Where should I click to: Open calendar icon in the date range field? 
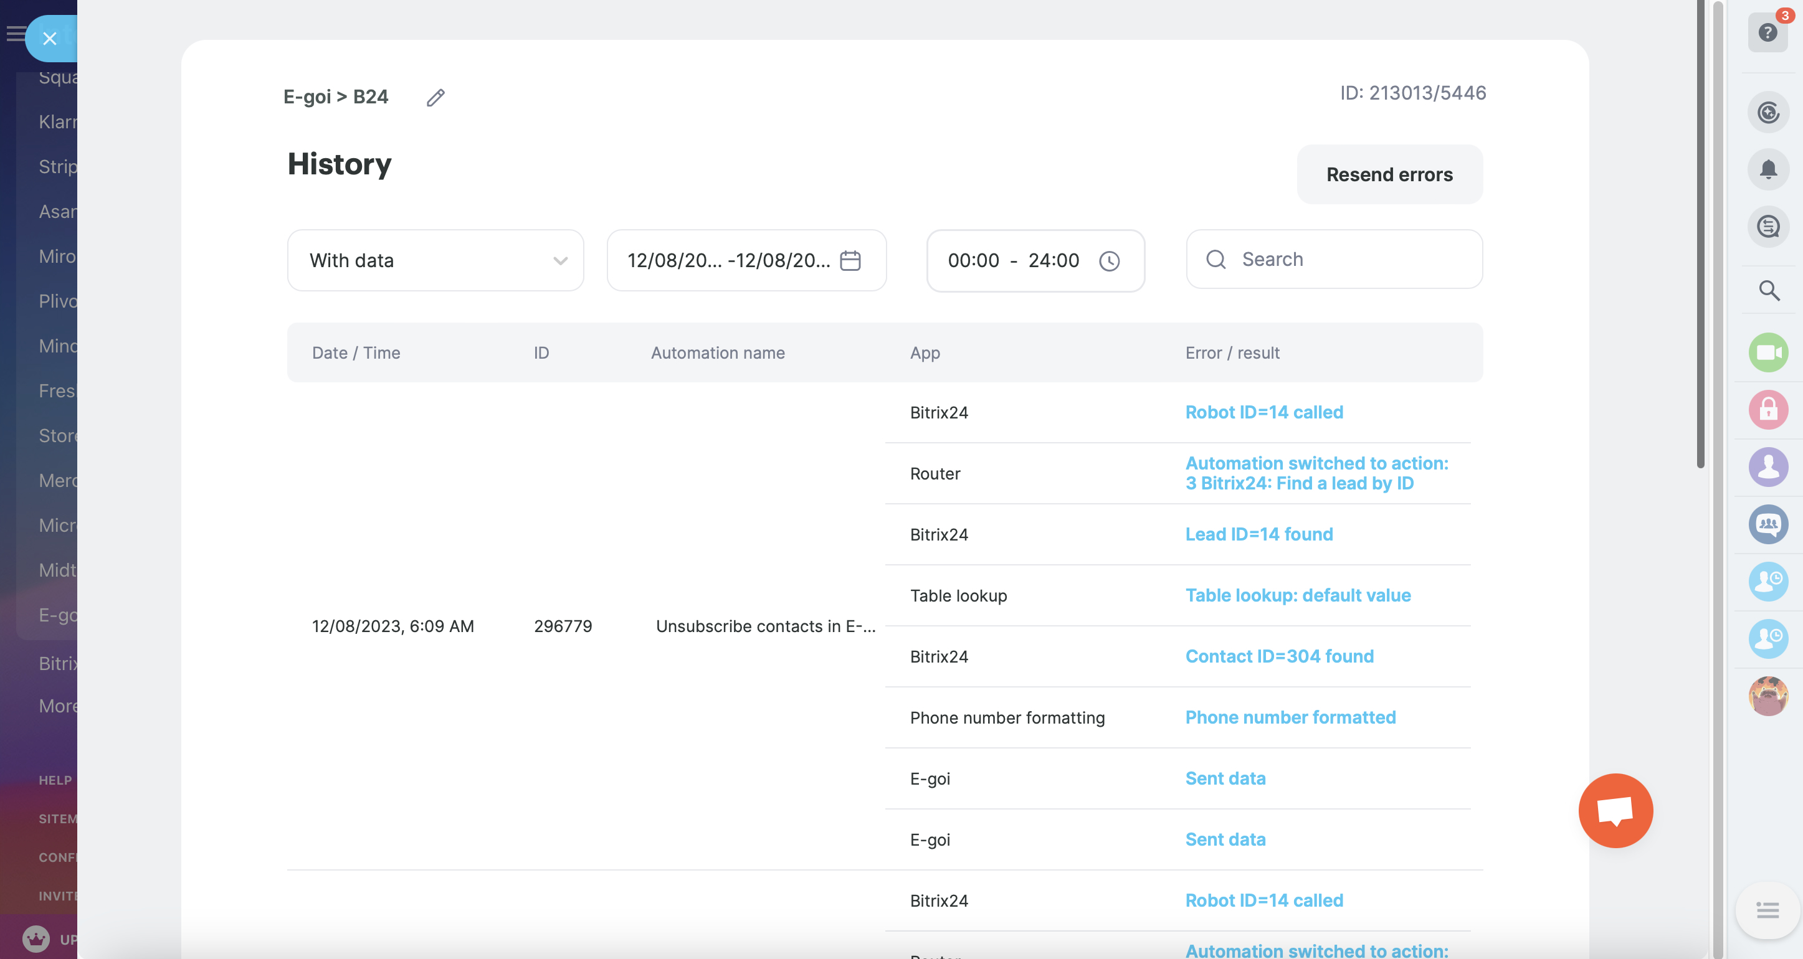pyautogui.click(x=850, y=261)
